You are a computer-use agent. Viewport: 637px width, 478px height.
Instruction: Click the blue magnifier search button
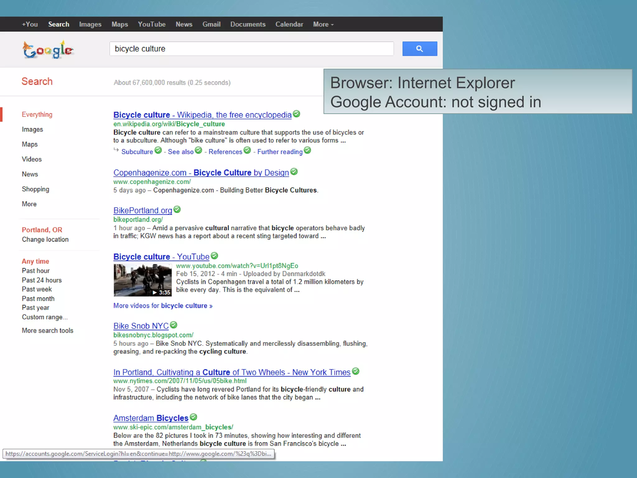pos(420,49)
